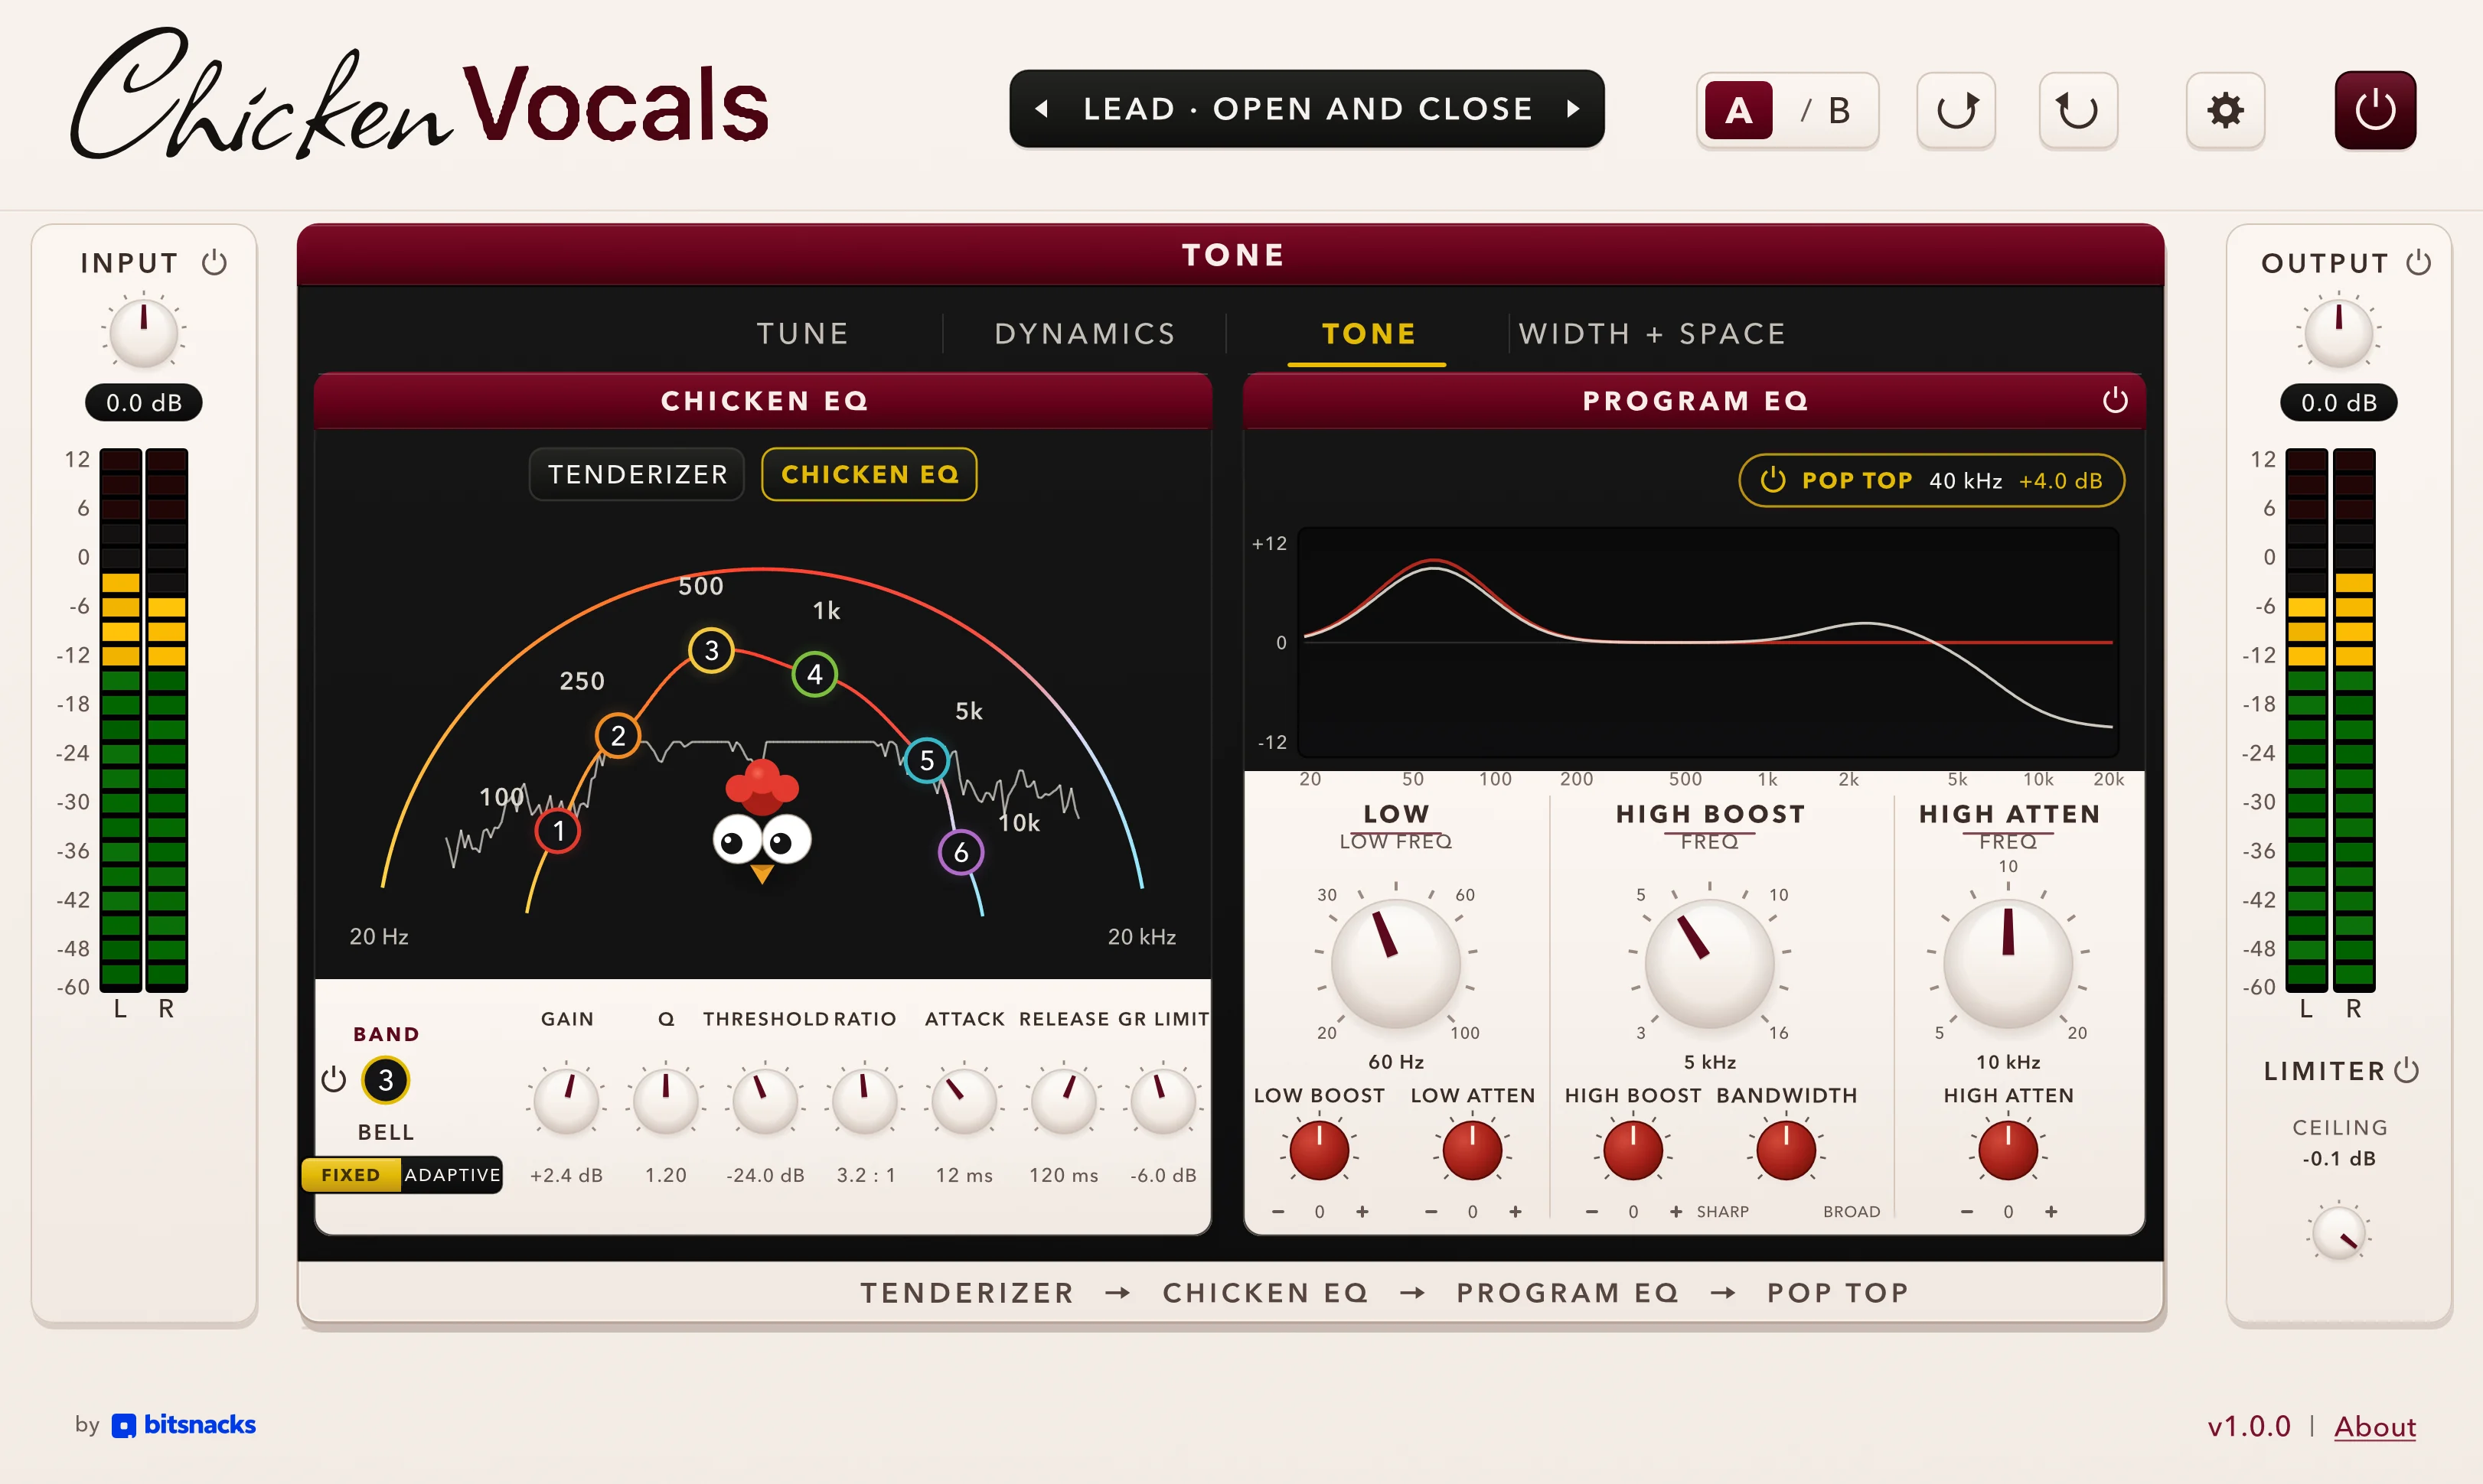Screen dimensions: 2483x1484
Task: Click the POP TOP 40 kHz value
Action: click(x=1966, y=481)
